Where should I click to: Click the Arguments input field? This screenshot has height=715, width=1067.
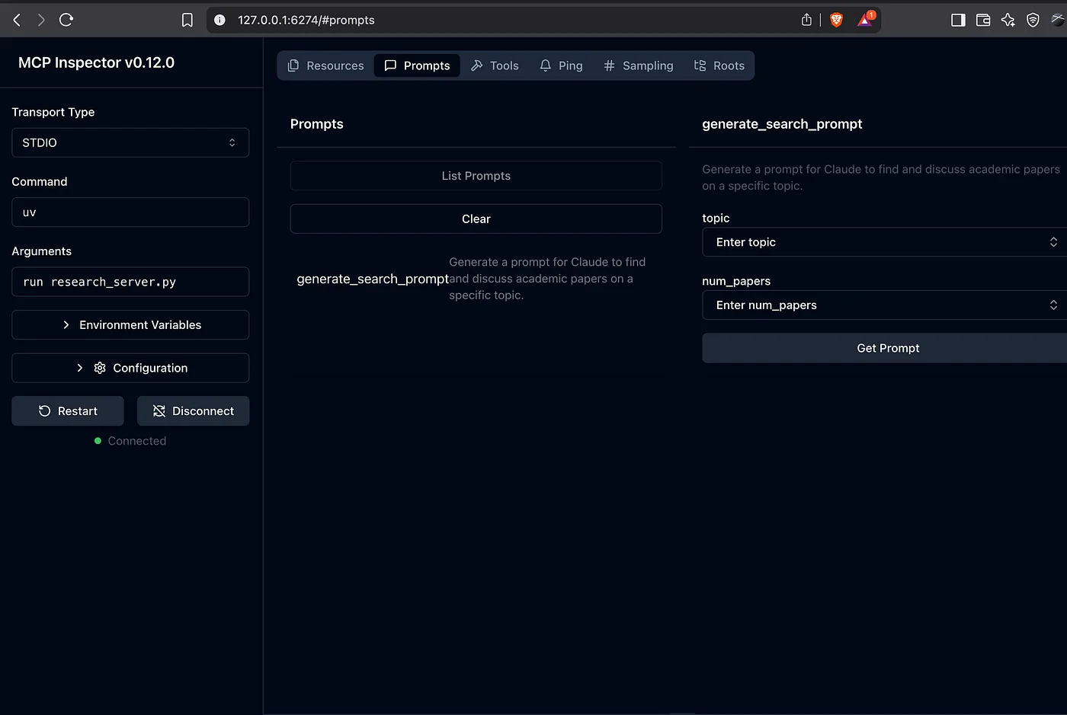click(130, 282)
